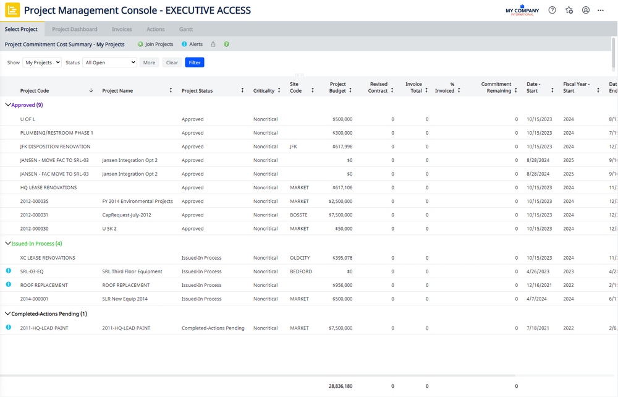Open the Show My Projects dropdown

click(41, 62)
